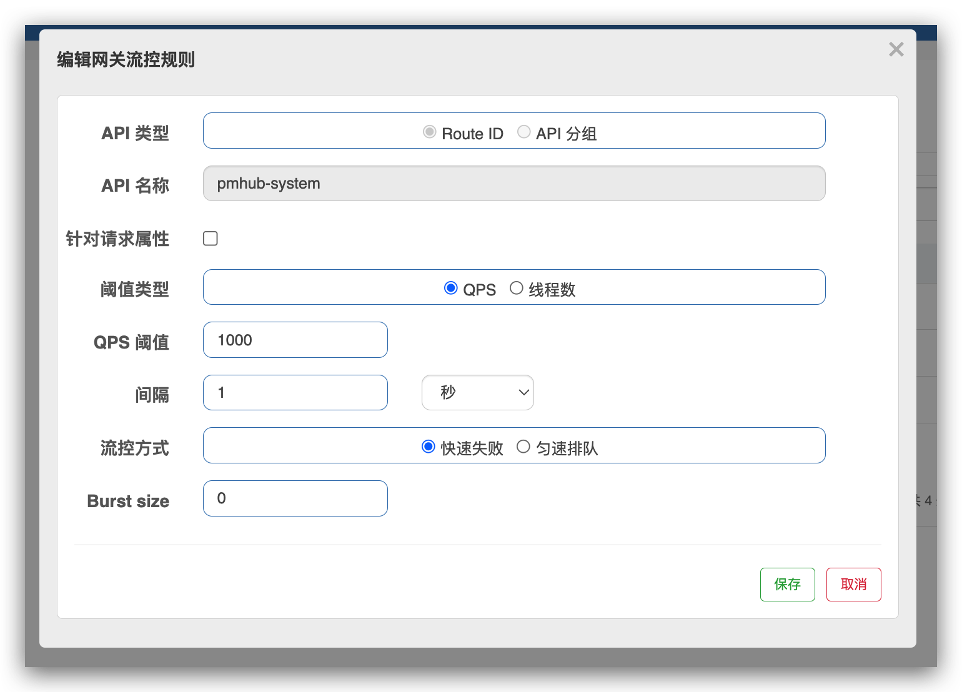Image resolution: width=962 pixels, height=692 pixels.
Task: Select 快速失败 flow control mode
Action: tap(429, 447)
